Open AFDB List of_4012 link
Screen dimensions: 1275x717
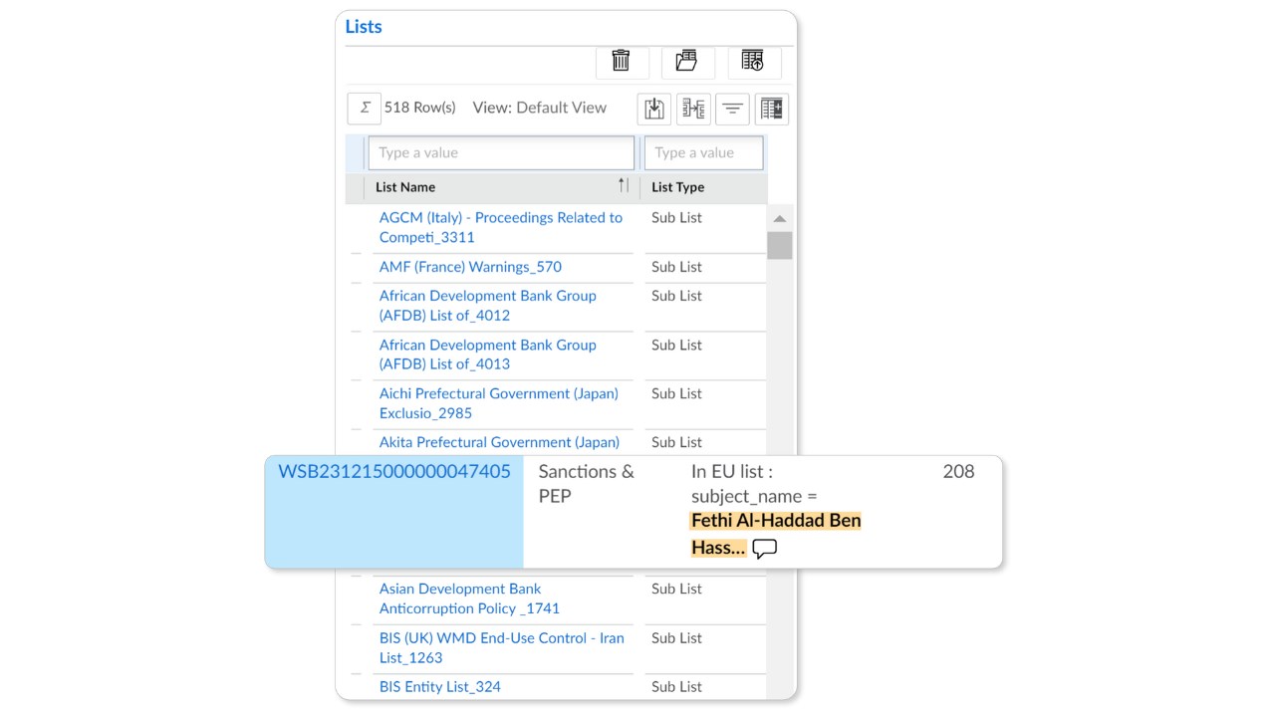tap(487, 306)
